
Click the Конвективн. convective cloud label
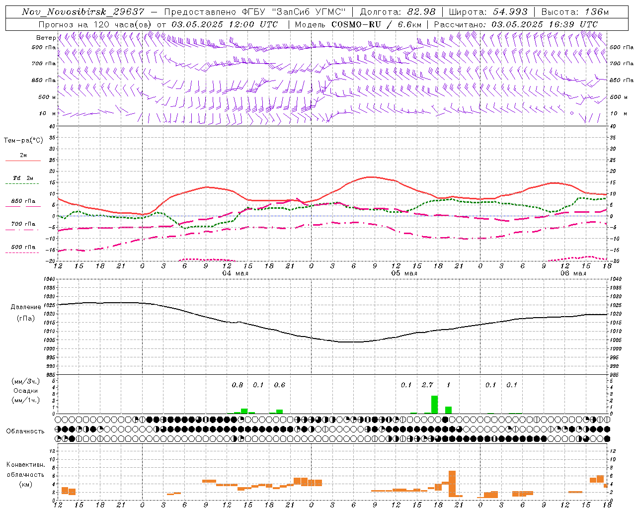click(25, 465)
